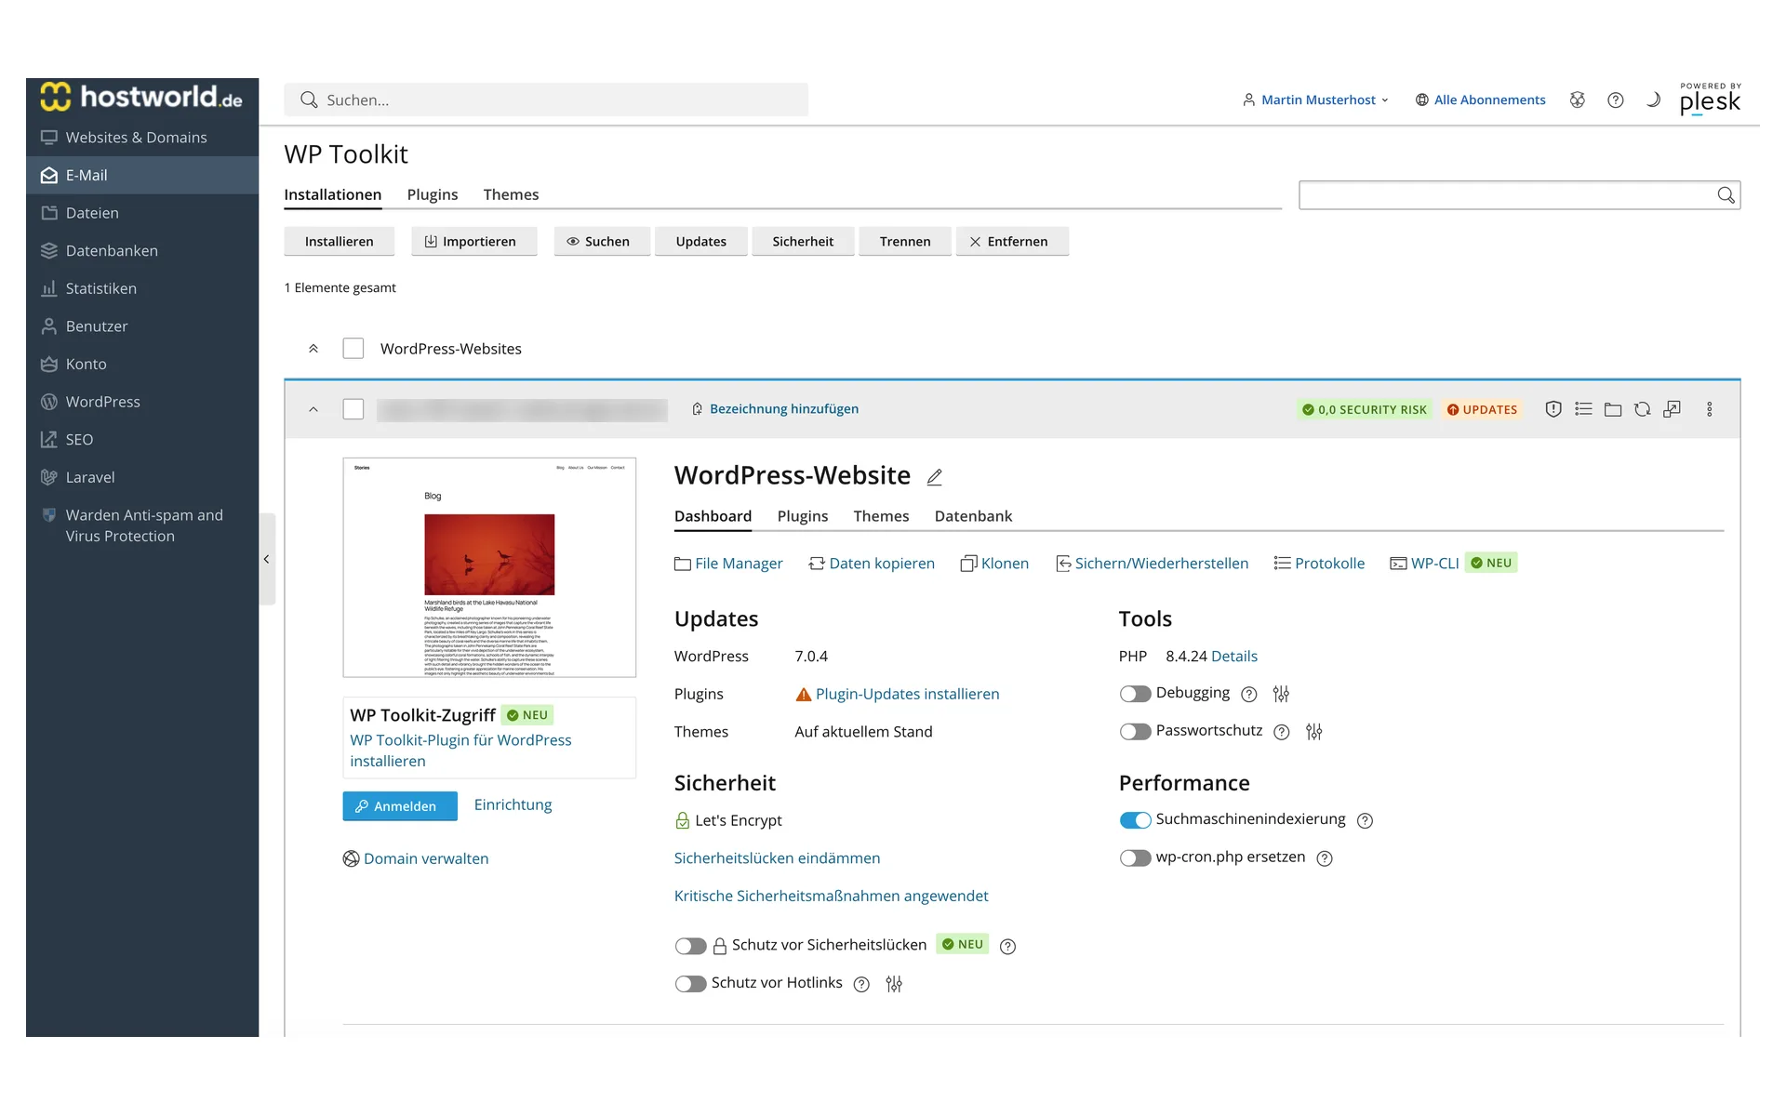
Task: Open Alle Abonnements selector
Action: click(1480, 100)
